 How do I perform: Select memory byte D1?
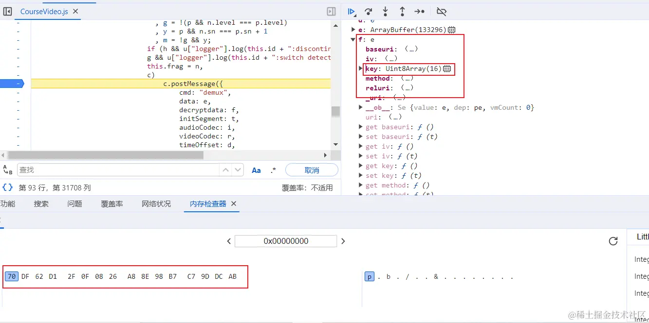click(53, 276)
